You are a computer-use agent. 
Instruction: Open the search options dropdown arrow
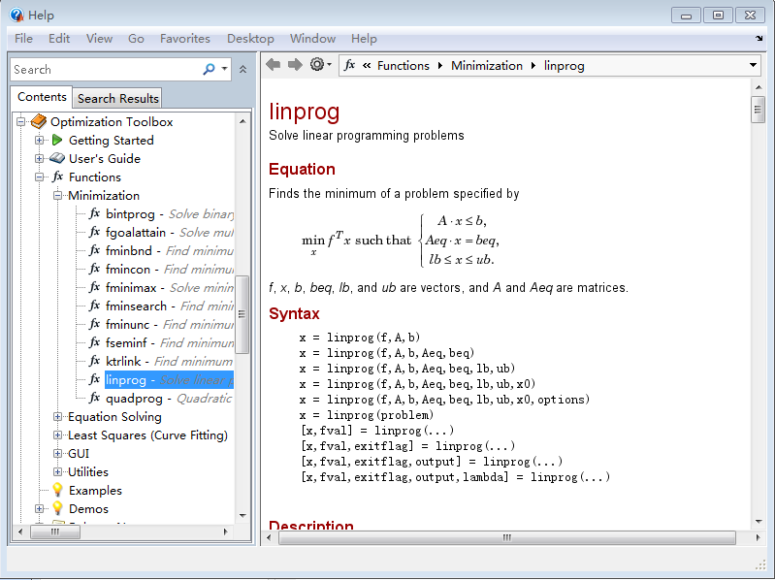tap(224, 69)
